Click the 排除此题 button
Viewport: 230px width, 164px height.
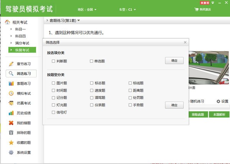(199, 114)
